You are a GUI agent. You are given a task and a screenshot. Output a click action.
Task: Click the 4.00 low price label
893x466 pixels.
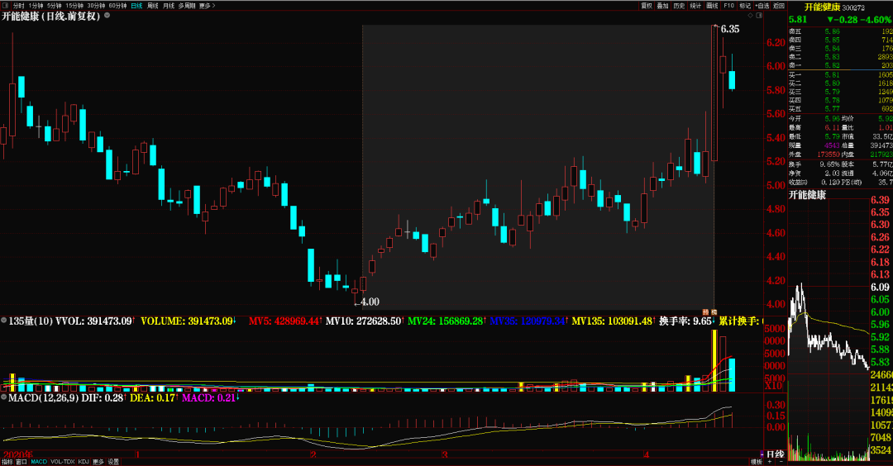point(370,302)
